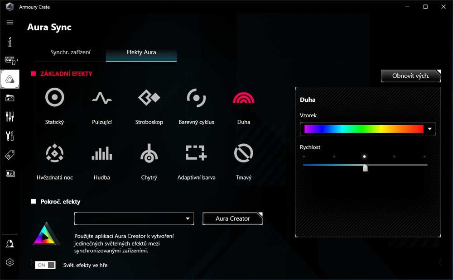Click the Obnovit vých. reset button
This screenshot has height=280, width=453.
(411, 76)
